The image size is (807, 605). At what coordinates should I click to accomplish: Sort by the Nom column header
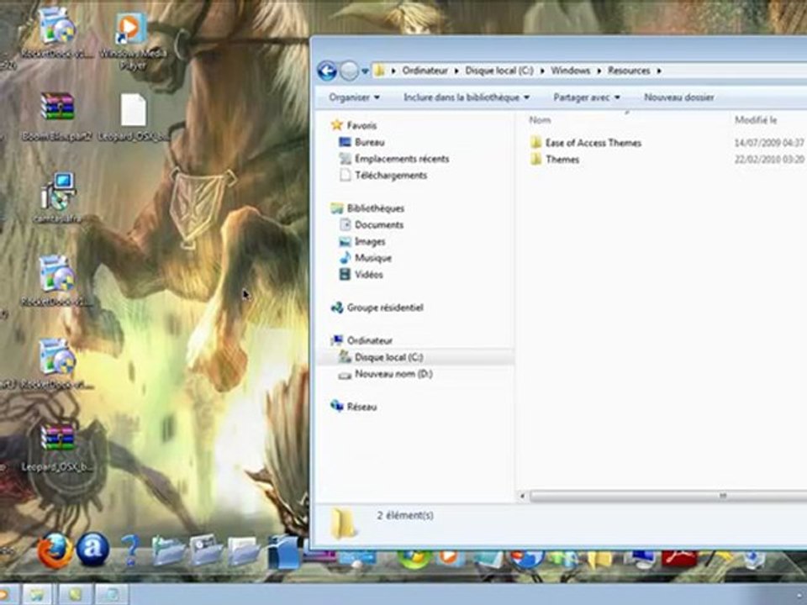click(x=540, y=120)
